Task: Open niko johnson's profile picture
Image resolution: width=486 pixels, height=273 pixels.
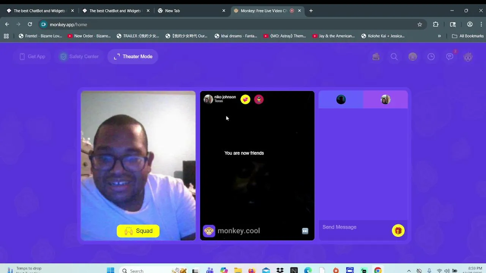Action: point(208,99)
